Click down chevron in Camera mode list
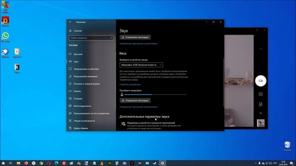 click(260, 113)
